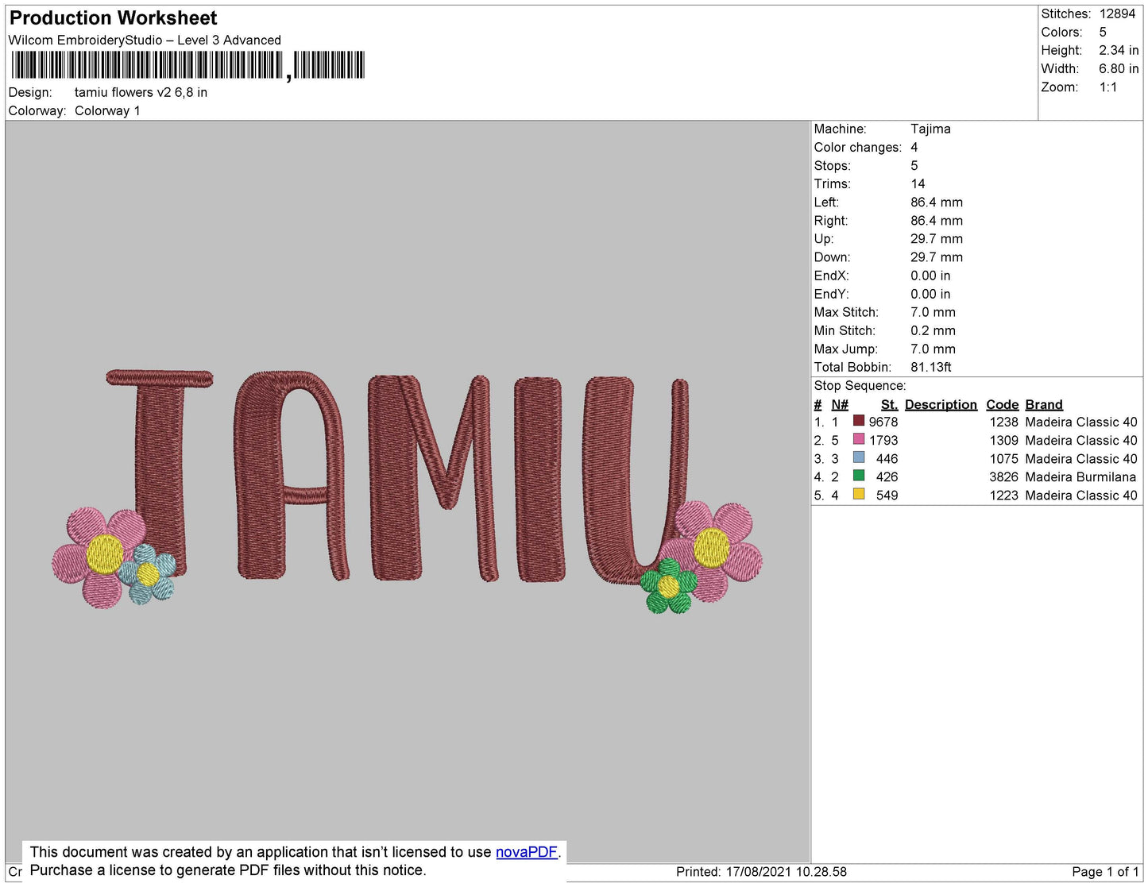This screenshot has width=1148, height=887.
Task: Click the 'Production Worksheet' title
Action: (x=114, y=18)
